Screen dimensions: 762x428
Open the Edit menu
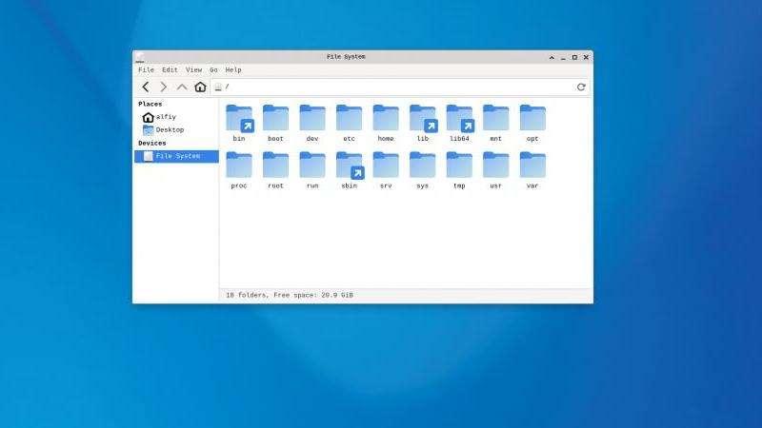[170, 69]
